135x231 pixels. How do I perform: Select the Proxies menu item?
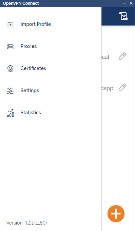click(28, 46)
